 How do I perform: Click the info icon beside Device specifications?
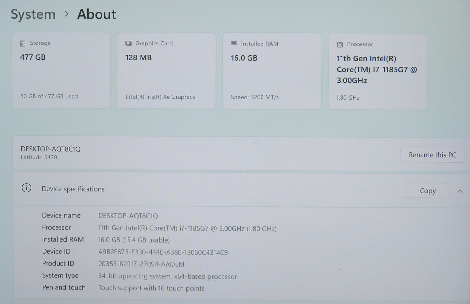26,188
